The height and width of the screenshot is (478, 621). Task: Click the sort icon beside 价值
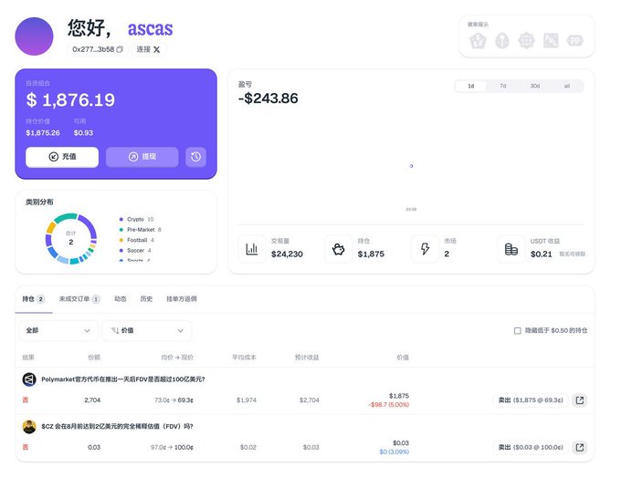(115, 330)
